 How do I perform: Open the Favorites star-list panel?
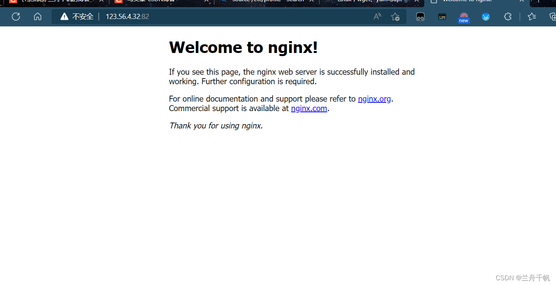tap(532, 17)
